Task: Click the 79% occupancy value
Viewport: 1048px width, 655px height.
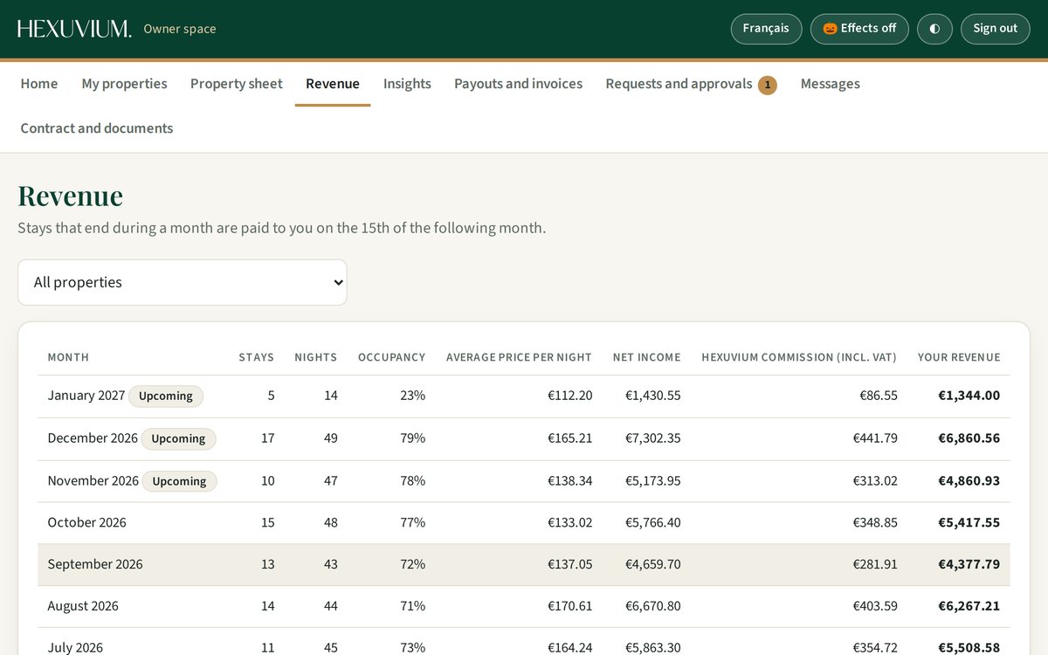Action: click(412, 438)
